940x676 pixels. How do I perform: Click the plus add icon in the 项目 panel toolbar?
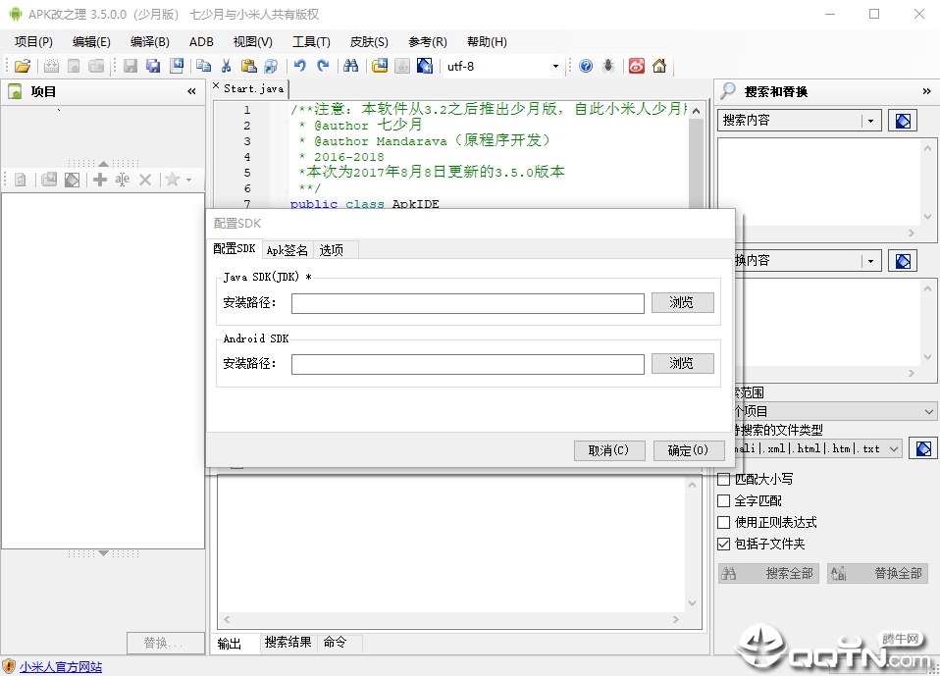(100, 180)
